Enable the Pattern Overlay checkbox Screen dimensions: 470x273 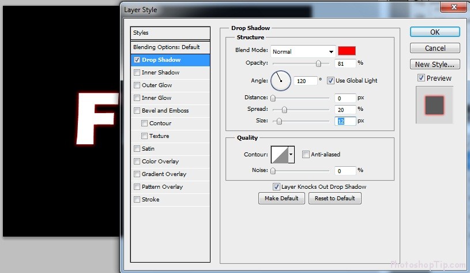tap(137, 186)
